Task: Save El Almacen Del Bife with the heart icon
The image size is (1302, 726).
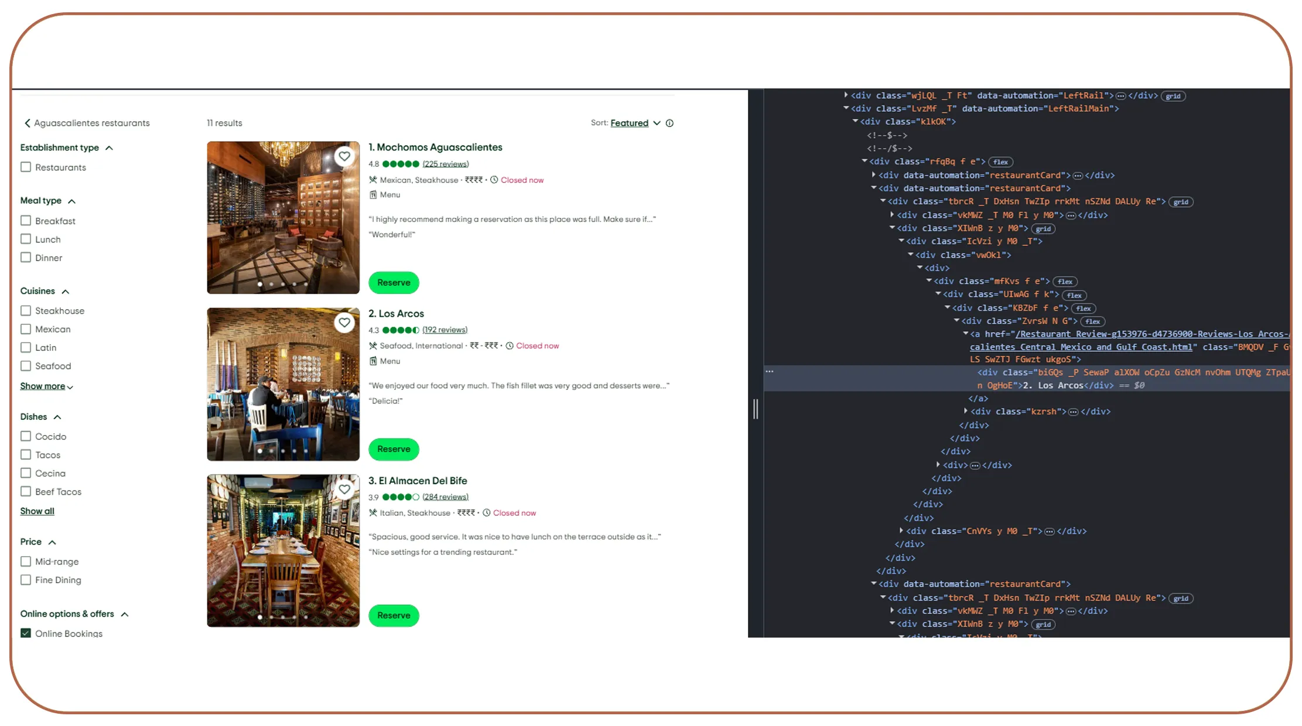Action: click(344, 489)
